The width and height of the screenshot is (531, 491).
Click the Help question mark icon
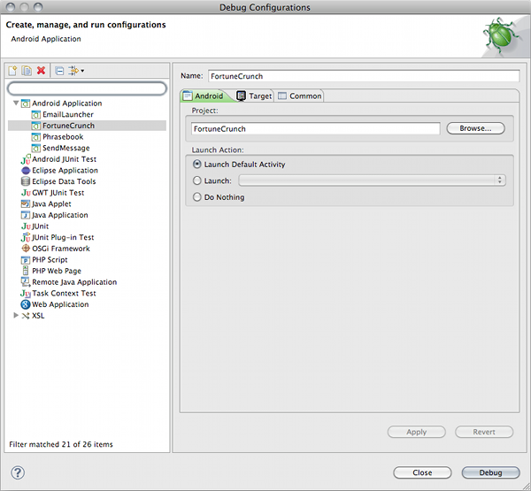18,472
